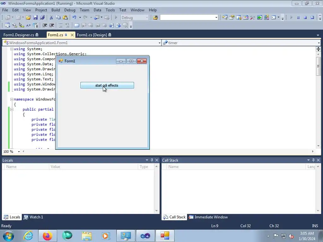This screenshot has height=242, width=323.
Task: Click the Copy toolbar icon
Action: tap(58, 18)
